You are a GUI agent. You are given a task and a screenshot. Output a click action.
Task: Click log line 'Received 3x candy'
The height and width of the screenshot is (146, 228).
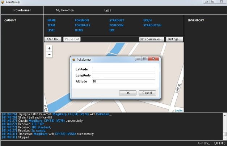pos(24,130)
